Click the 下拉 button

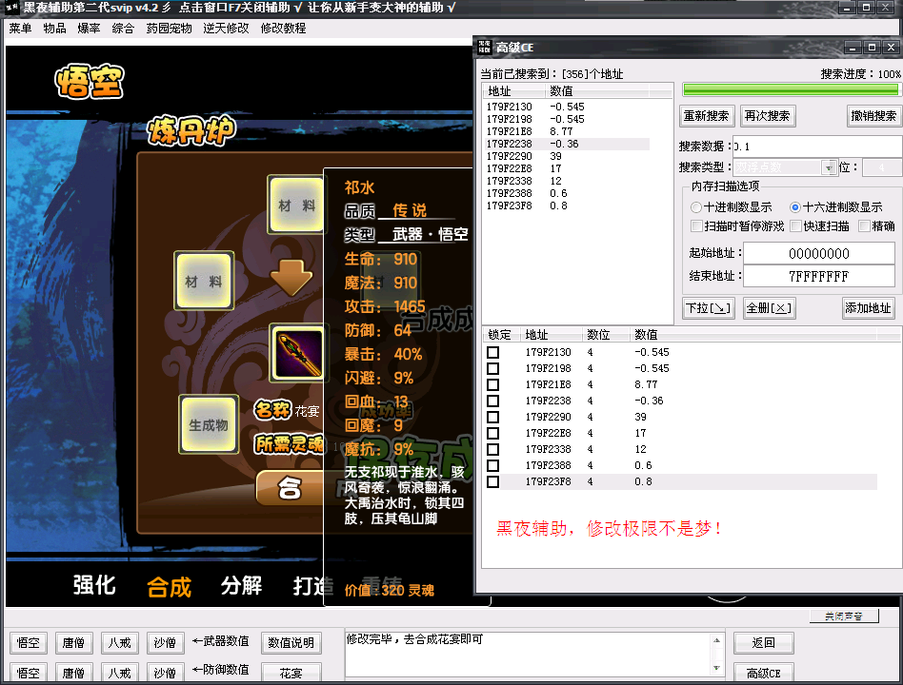tap(709, 308)
